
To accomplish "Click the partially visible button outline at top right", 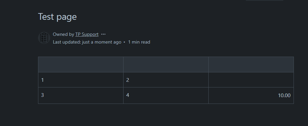I will pos(264,0).
